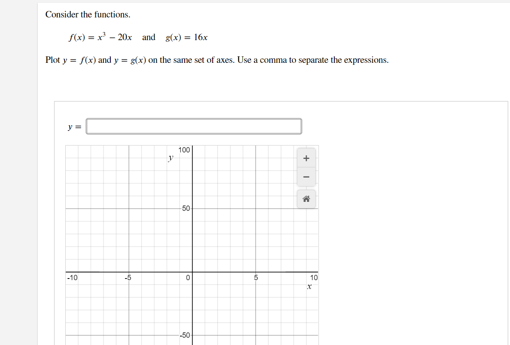Select the y = answer input field

coord(194,126)
